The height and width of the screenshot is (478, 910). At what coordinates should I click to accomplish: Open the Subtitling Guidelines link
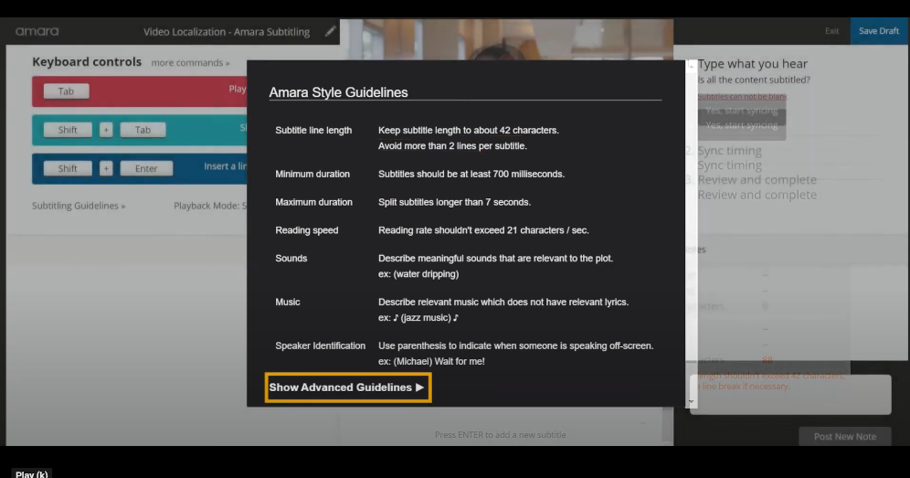click(79, 206)
